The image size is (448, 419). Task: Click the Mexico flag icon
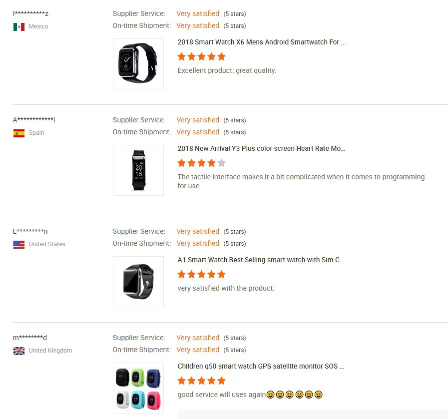click(19, 26)
